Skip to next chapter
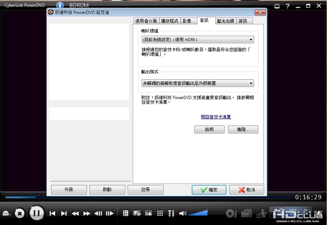 click(64, 213)
